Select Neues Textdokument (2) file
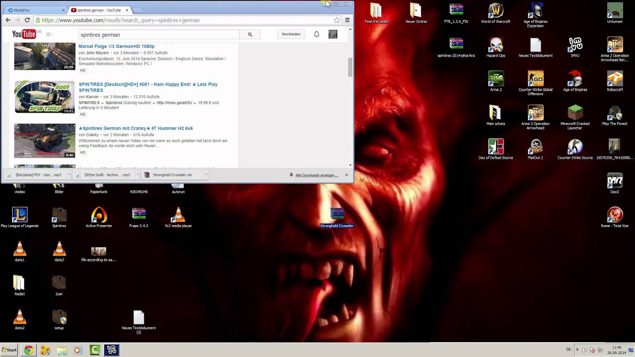The width and height of the screenshot is (635, 357). (138, 322)
